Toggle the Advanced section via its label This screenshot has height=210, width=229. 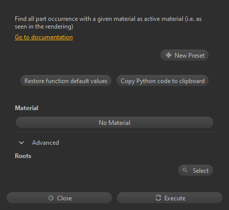(x=45, y=143)
